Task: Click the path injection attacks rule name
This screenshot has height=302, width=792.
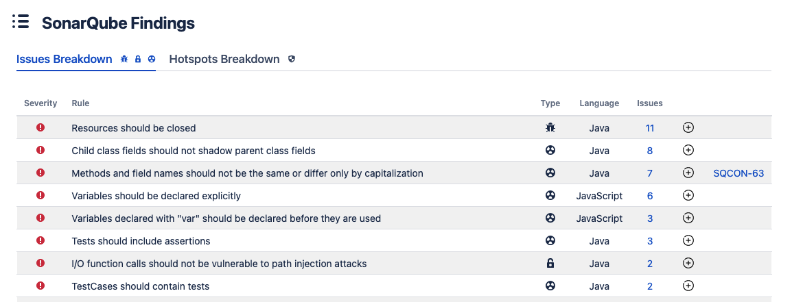Action: pos(219,264)
